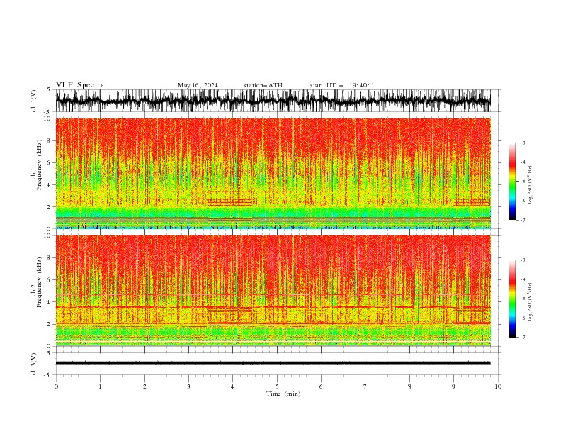Click the "-7" tick on the lower colorbar

(x=523, y=338)
